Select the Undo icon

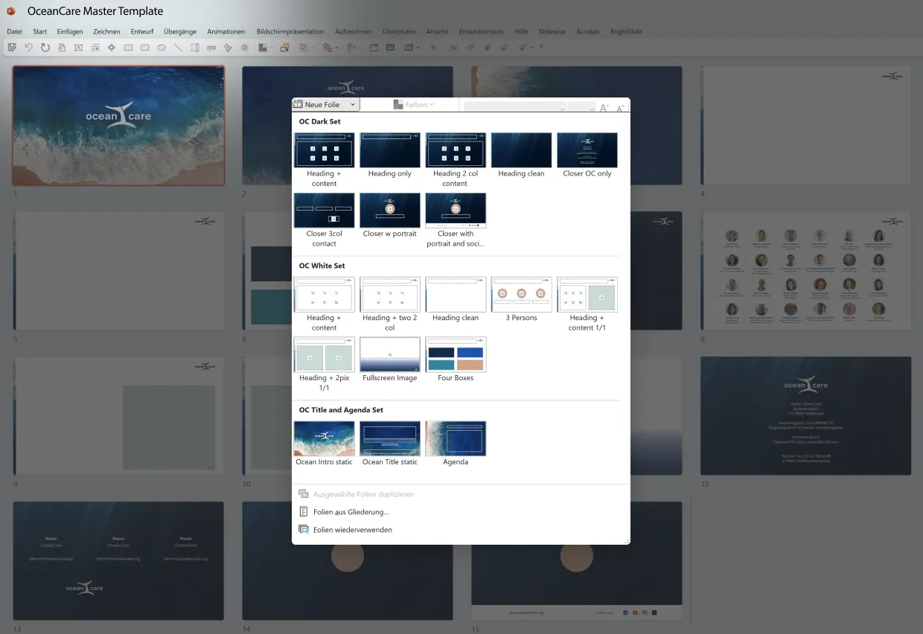(x=28, y=47)
